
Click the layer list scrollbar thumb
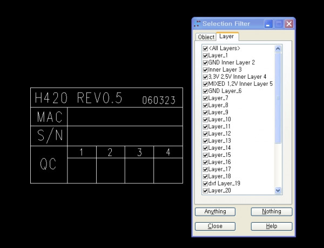click(278, 98)
